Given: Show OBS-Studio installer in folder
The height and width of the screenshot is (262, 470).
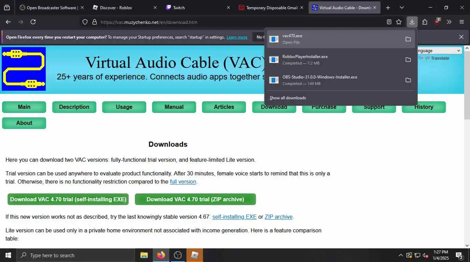Looking at the screenshot, I should pos(408,80).
